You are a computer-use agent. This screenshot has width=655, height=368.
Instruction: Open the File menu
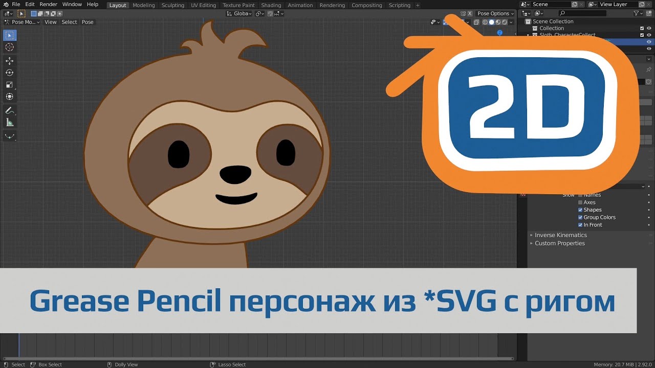[x=16, y=5]
